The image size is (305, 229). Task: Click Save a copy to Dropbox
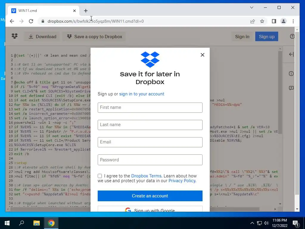94,37
